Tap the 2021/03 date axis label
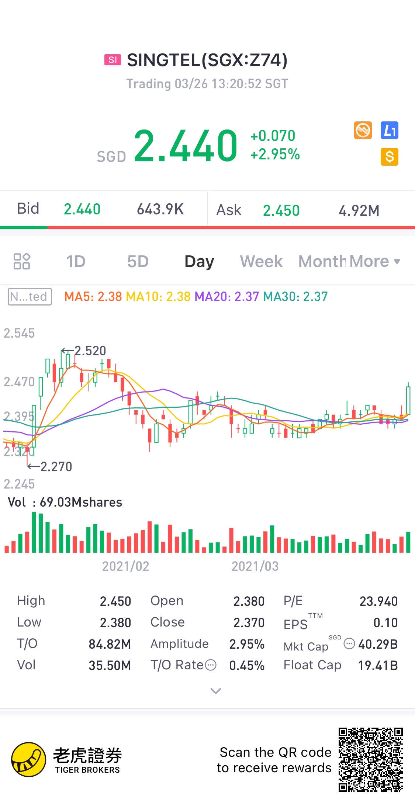This screenshot has width=415, height=804. pos(255,566)
